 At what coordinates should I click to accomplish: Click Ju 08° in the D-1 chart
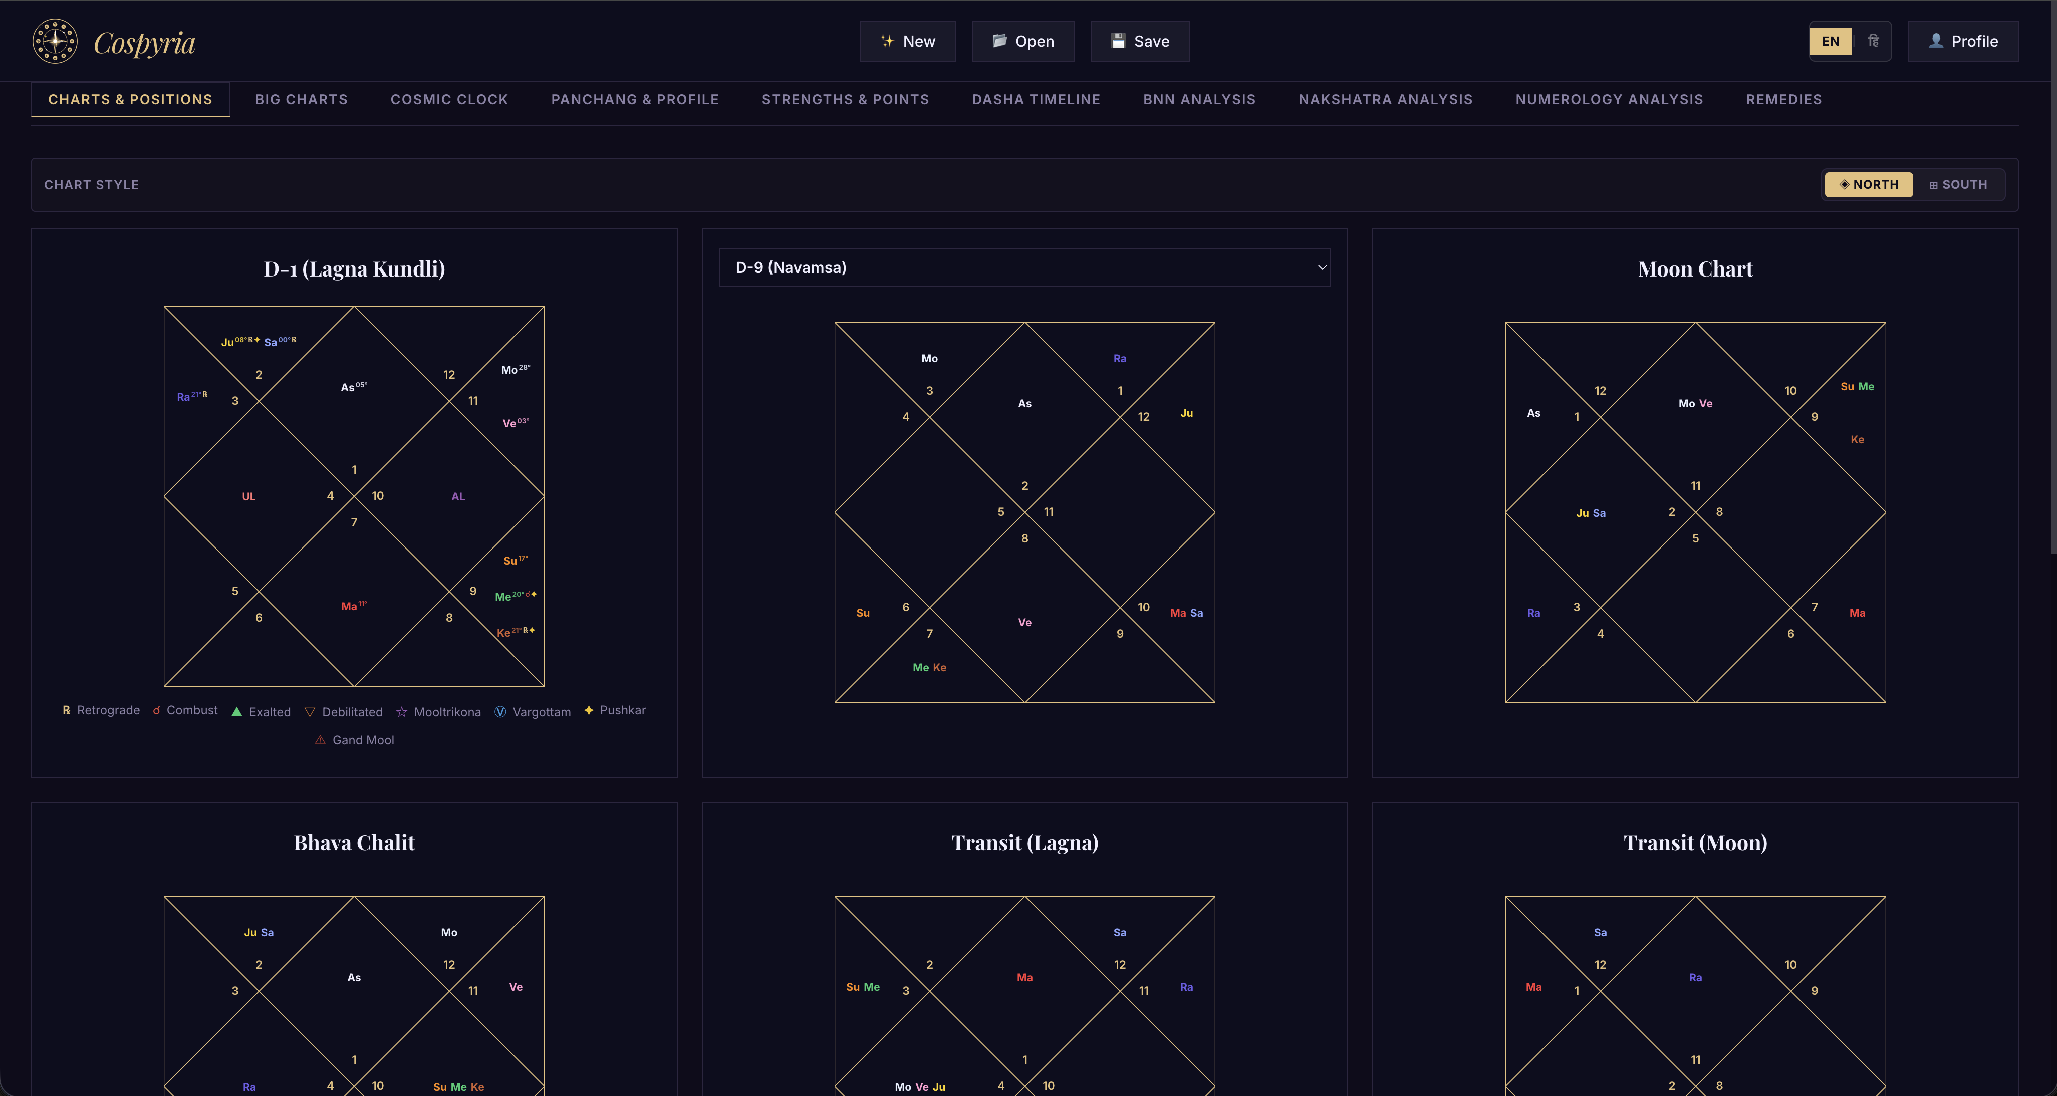coord(240,342)
